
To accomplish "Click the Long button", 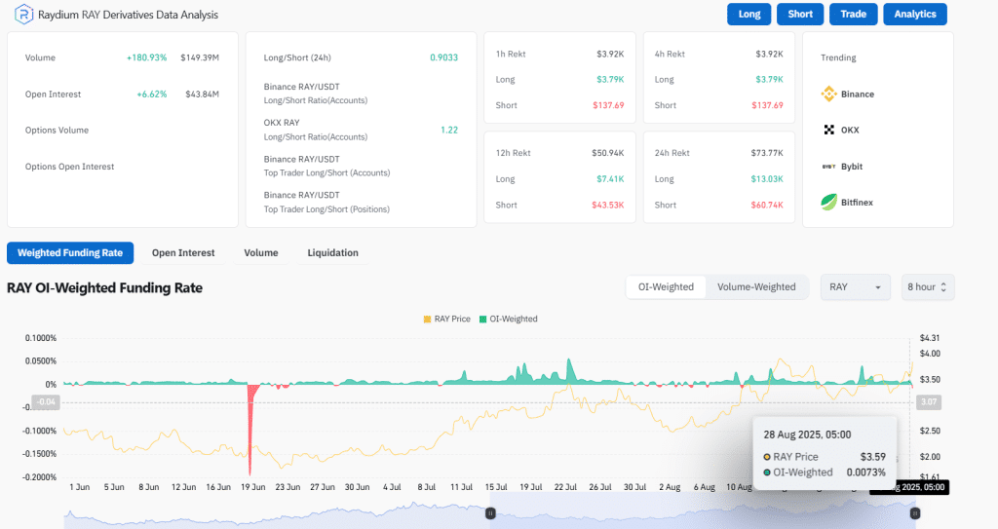I will coord(748,15).
